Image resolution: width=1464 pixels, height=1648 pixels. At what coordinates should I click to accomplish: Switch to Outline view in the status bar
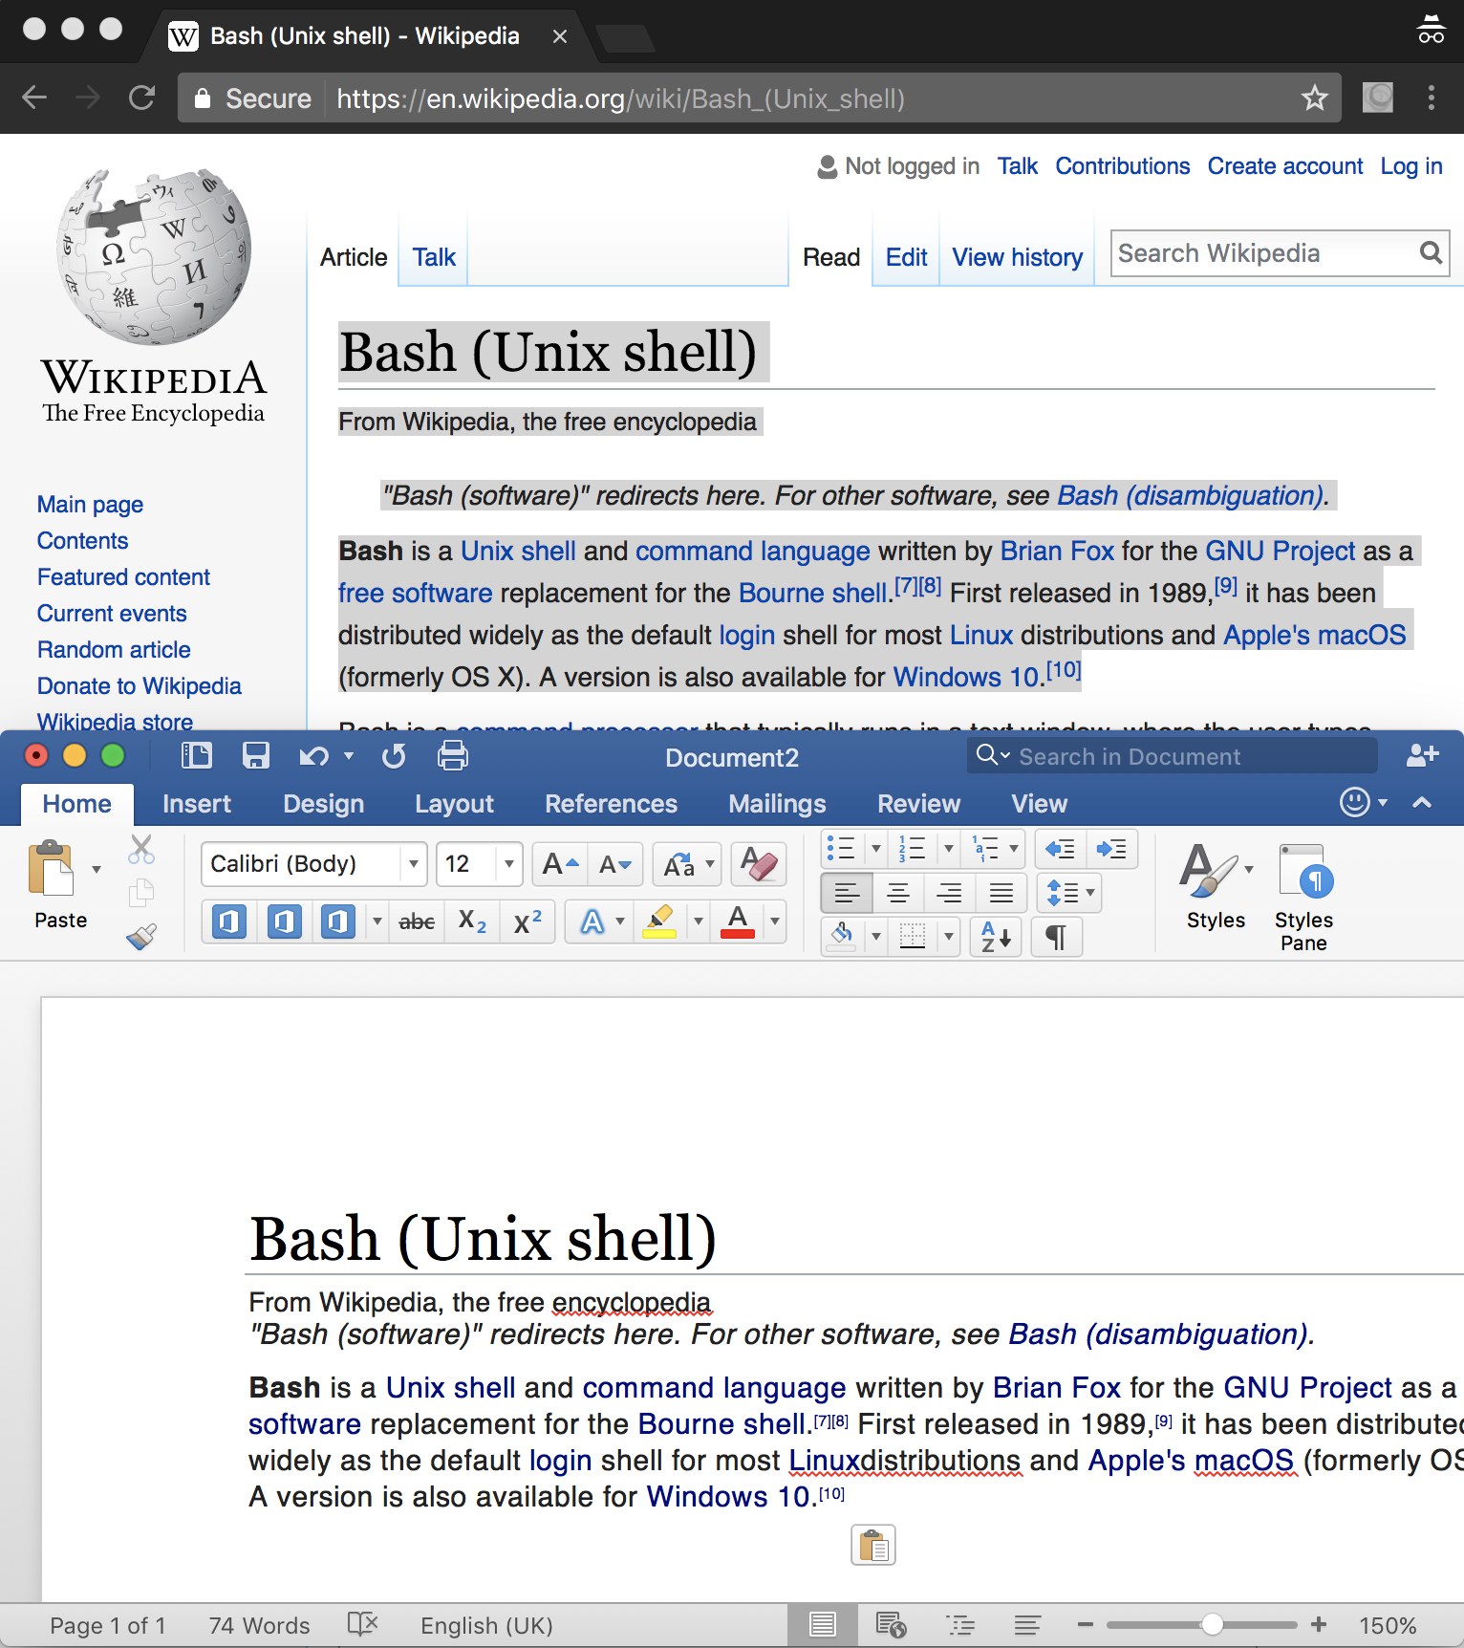(960, 1625)
